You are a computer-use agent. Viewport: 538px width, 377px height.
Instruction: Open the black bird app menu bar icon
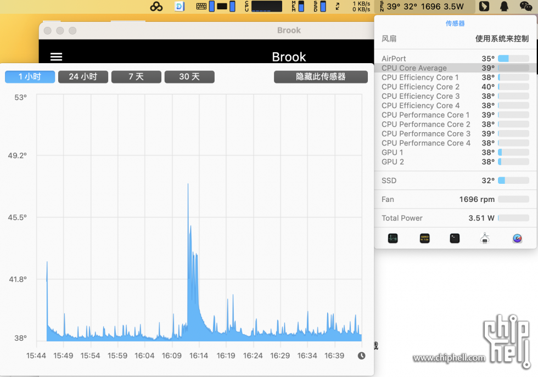[x=484, y=6]
